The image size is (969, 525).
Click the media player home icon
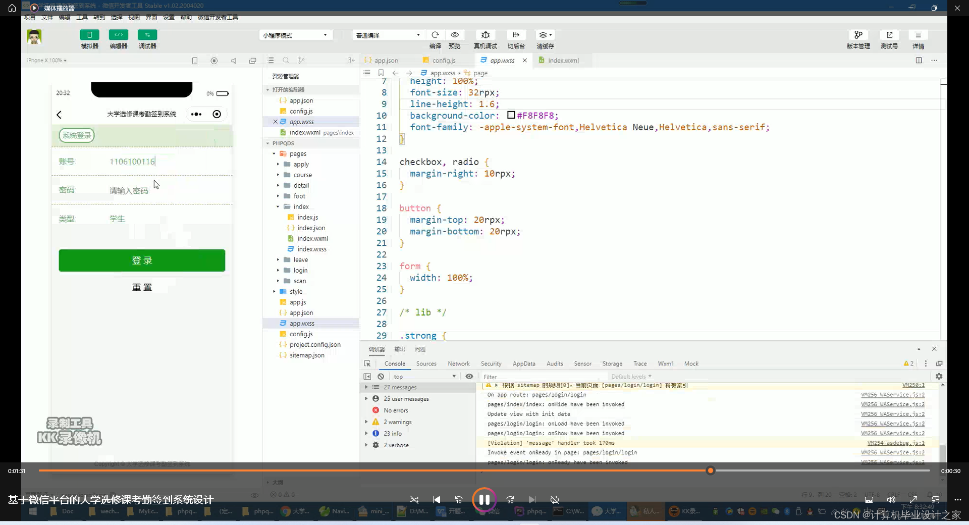pos(12,8)
